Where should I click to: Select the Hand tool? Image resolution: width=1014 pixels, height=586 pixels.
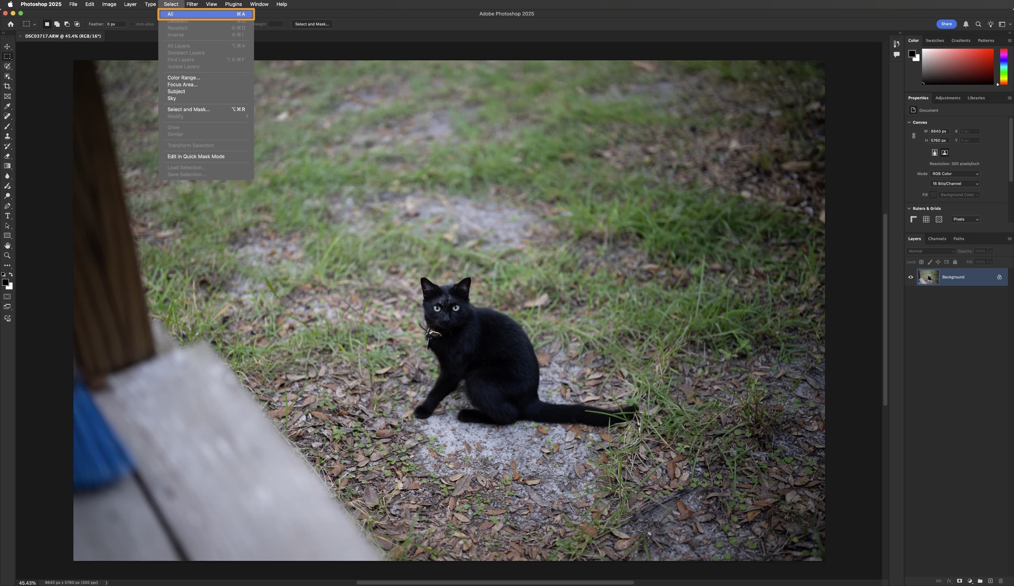[7, 246]
